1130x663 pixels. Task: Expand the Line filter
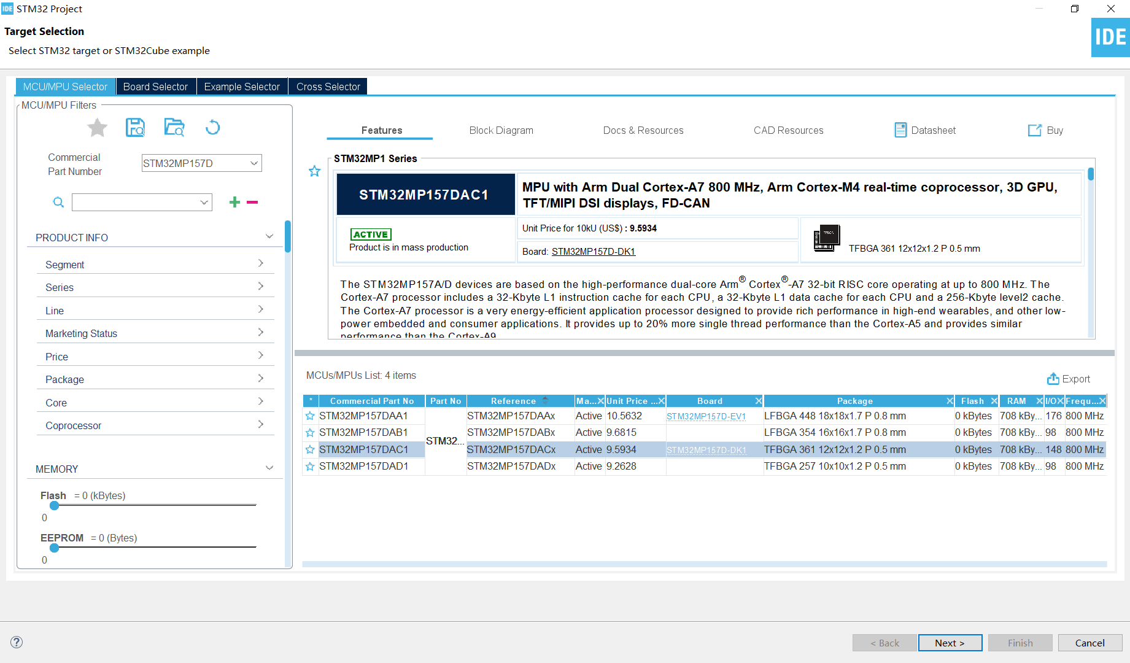pyautogui.click(x=260, y=309)
